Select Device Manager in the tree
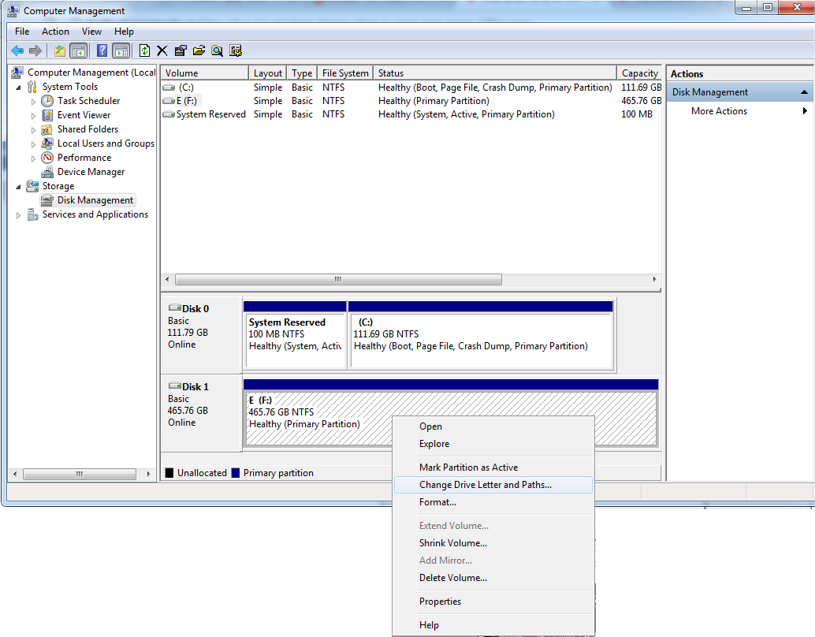Screen dimensions: 815x637 point(91,172)
